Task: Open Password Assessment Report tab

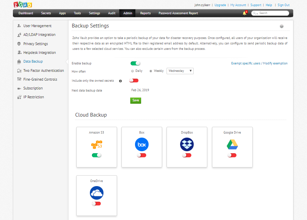Action: (x=178, y=13)
